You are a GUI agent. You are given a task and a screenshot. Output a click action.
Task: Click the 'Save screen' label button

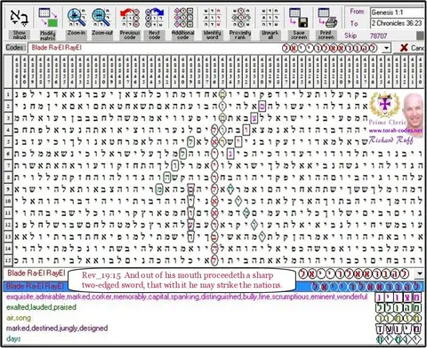[299, 35]
